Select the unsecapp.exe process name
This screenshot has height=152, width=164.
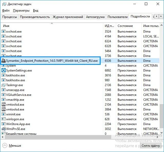pyautogui.click(x=15, y=90)
